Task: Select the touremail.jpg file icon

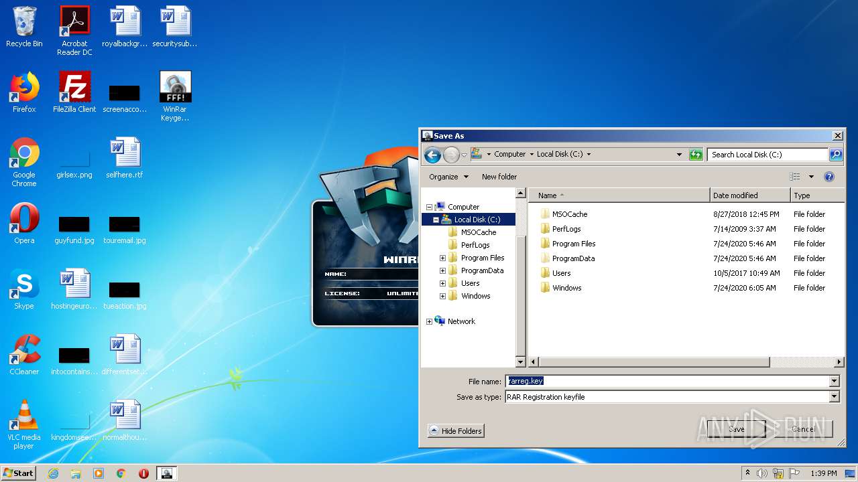Action: pyautogui.click(x=125, y=230)
